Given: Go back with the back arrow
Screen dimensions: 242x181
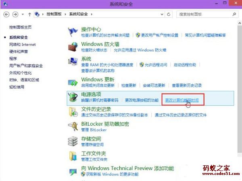Looking at the screenshot, I should point(6,15).
